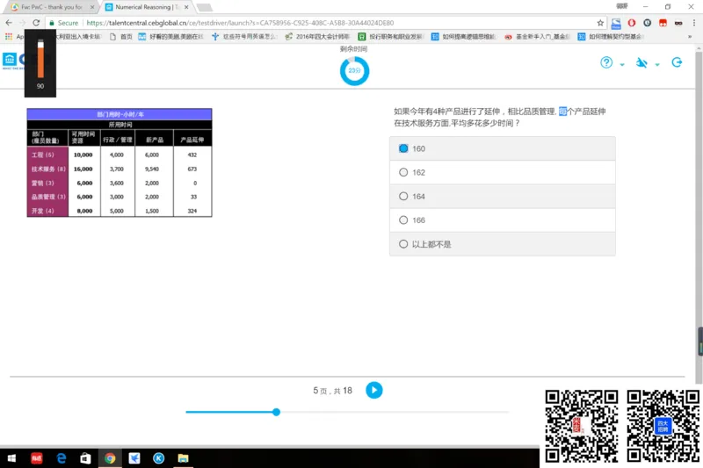Viewport: 703px width, 468px height.
Task: Open a new tab button
Action: tap(205, 7)
